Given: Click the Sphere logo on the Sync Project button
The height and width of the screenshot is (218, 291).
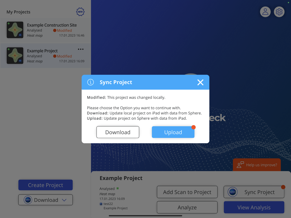Looking at the screenshot, I should (x=233, y=192).
